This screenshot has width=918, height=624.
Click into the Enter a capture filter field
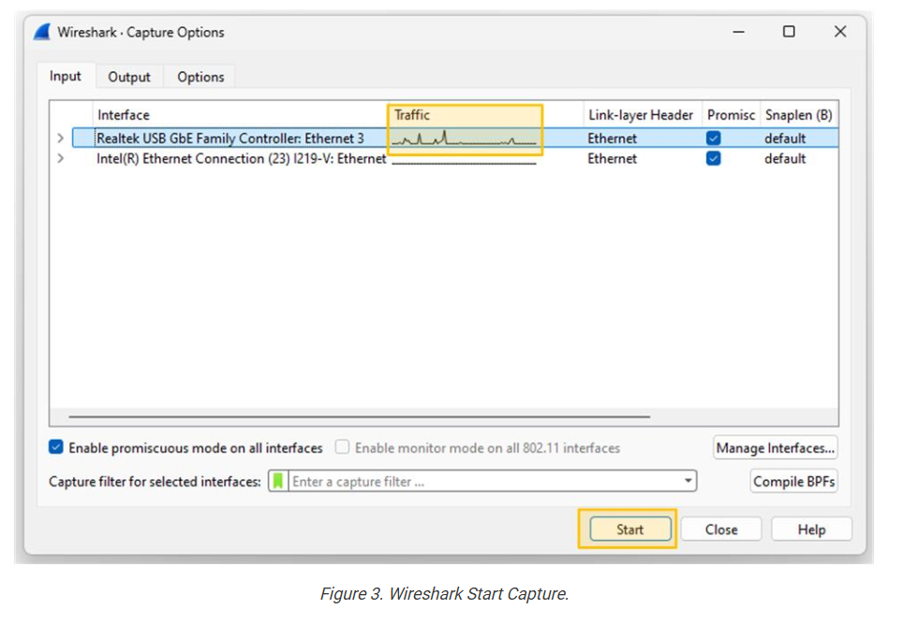click(x=482, y=482)
